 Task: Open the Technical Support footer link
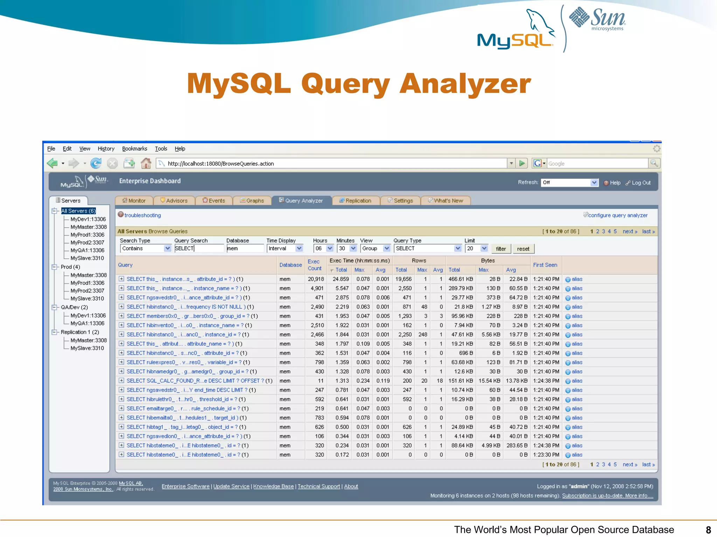(319, 486)
